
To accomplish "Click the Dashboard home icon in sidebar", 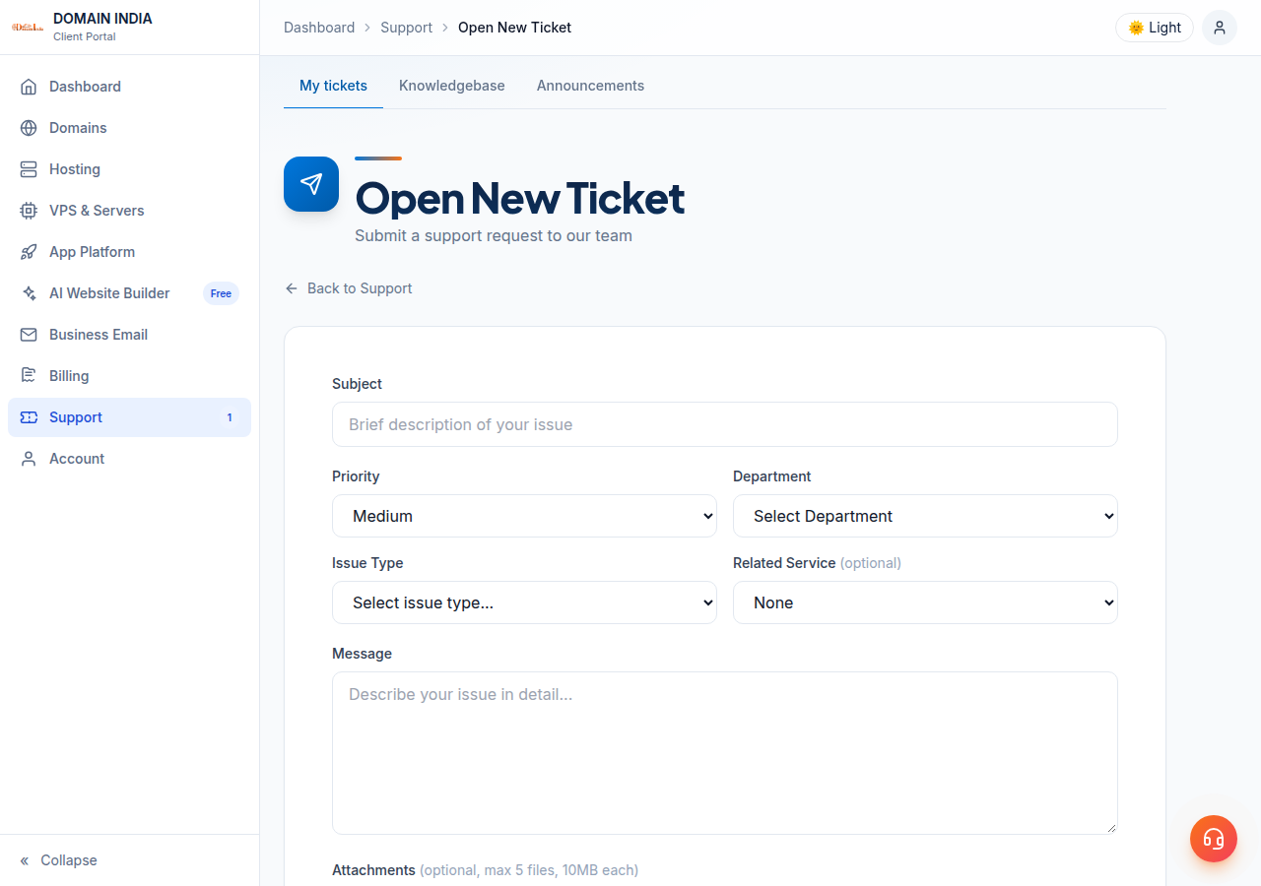I will point(29,87).
